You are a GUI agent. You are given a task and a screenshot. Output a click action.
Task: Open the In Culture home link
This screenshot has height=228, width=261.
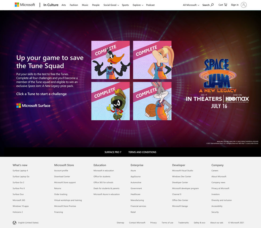51,5
